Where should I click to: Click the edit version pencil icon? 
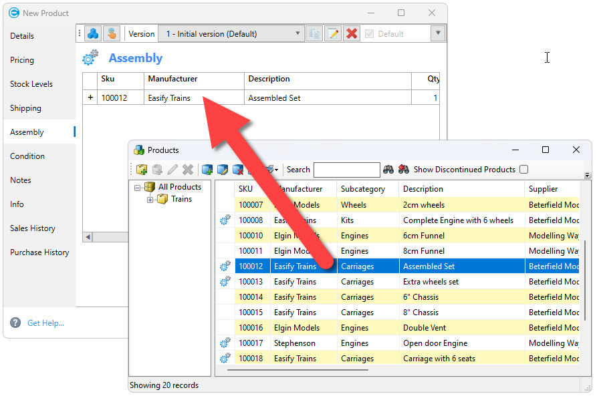pyautogui.click(x=333, y=33)
